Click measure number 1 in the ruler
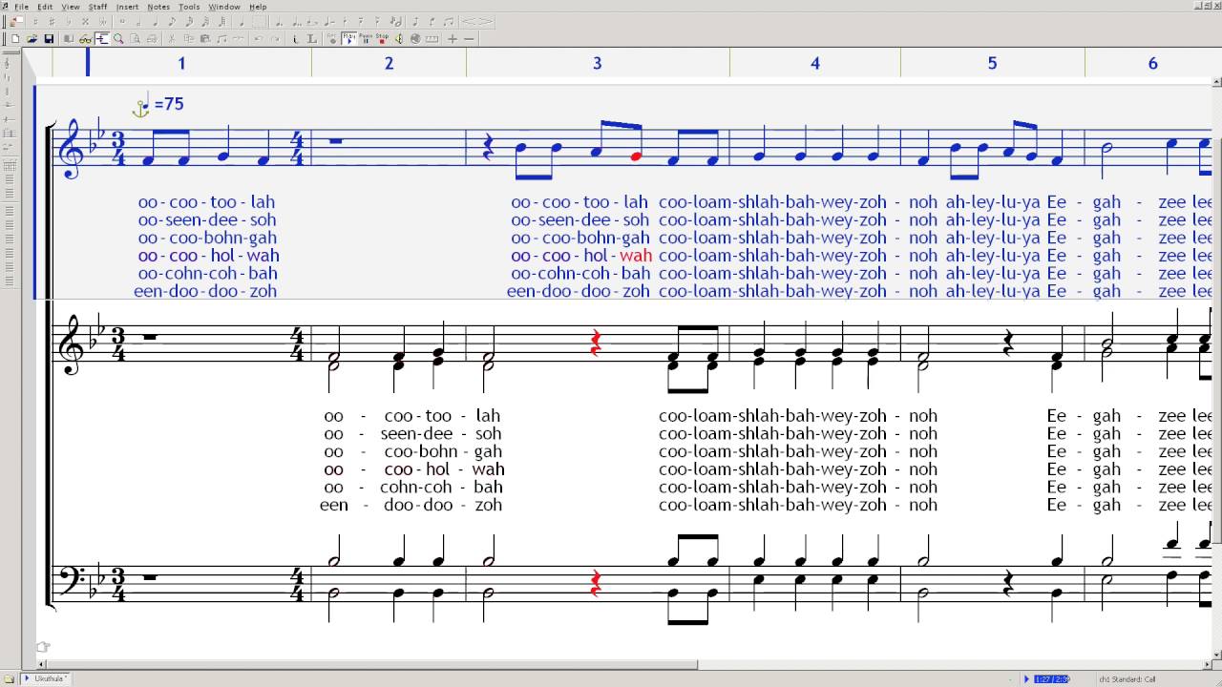The height and width of the screenshot is (687, 1222). coord(181,63)
